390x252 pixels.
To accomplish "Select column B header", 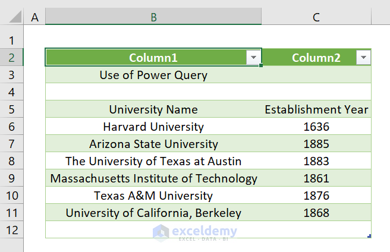I will (153, 17).
